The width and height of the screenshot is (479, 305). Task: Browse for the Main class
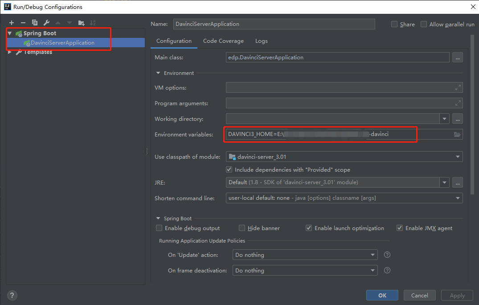pyautogui.click(x=457, y=57)
